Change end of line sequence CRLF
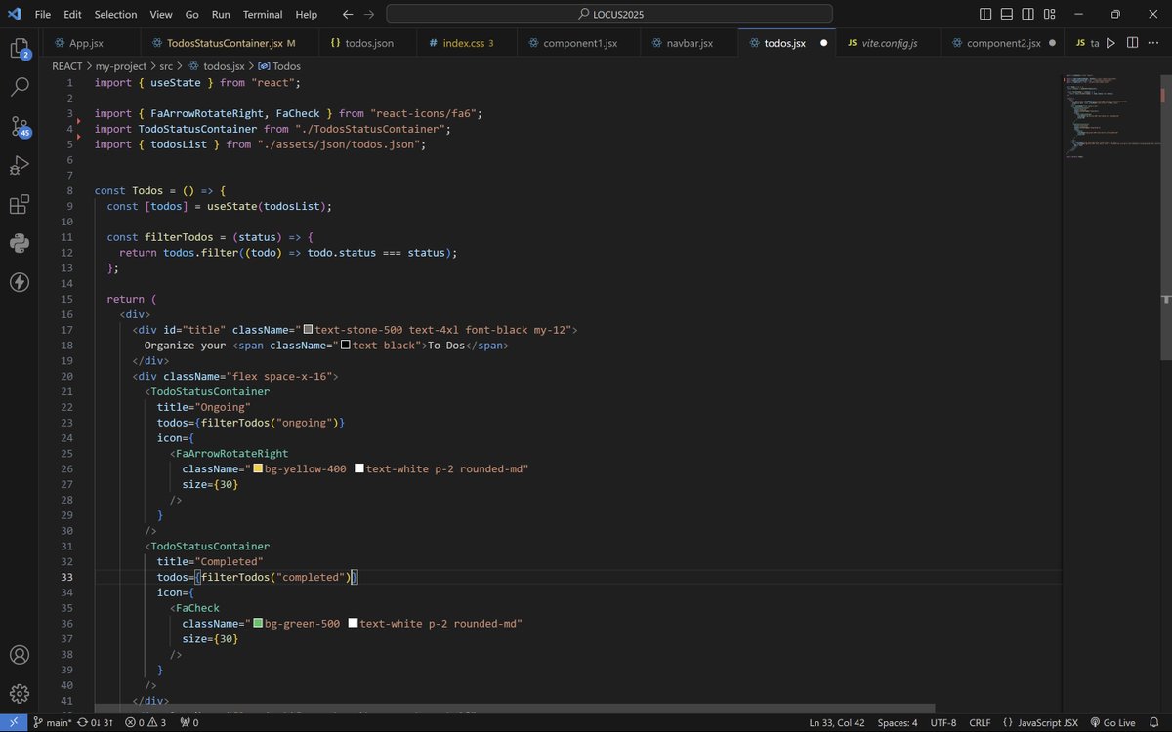1172x732 pixels. (980, 723)
